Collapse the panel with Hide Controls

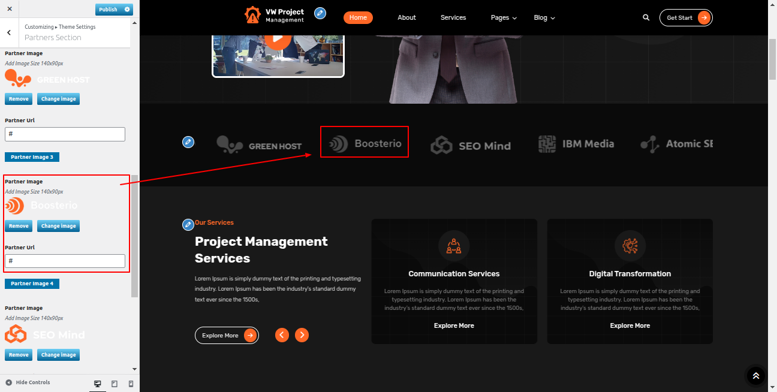tap(28, 382)
